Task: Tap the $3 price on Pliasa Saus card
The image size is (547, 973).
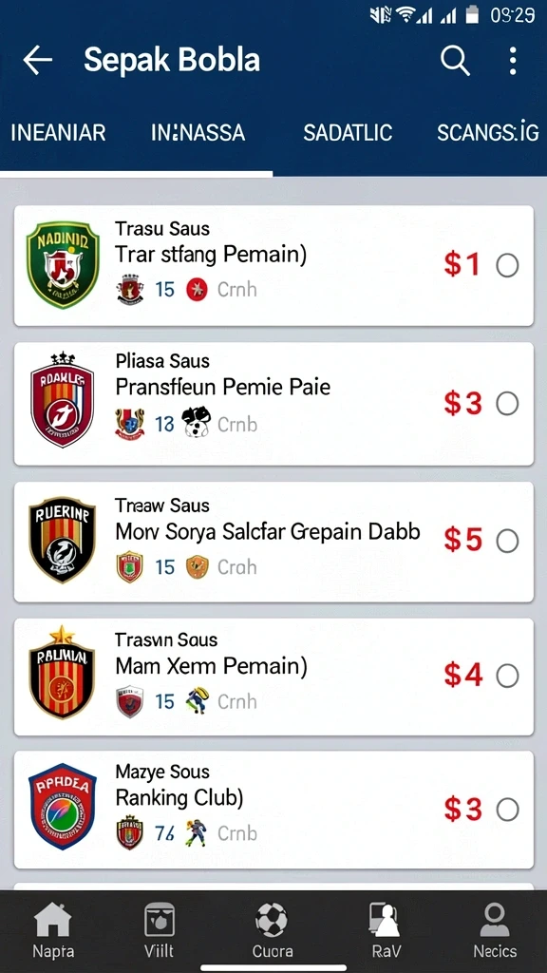Action: point(462,404)
